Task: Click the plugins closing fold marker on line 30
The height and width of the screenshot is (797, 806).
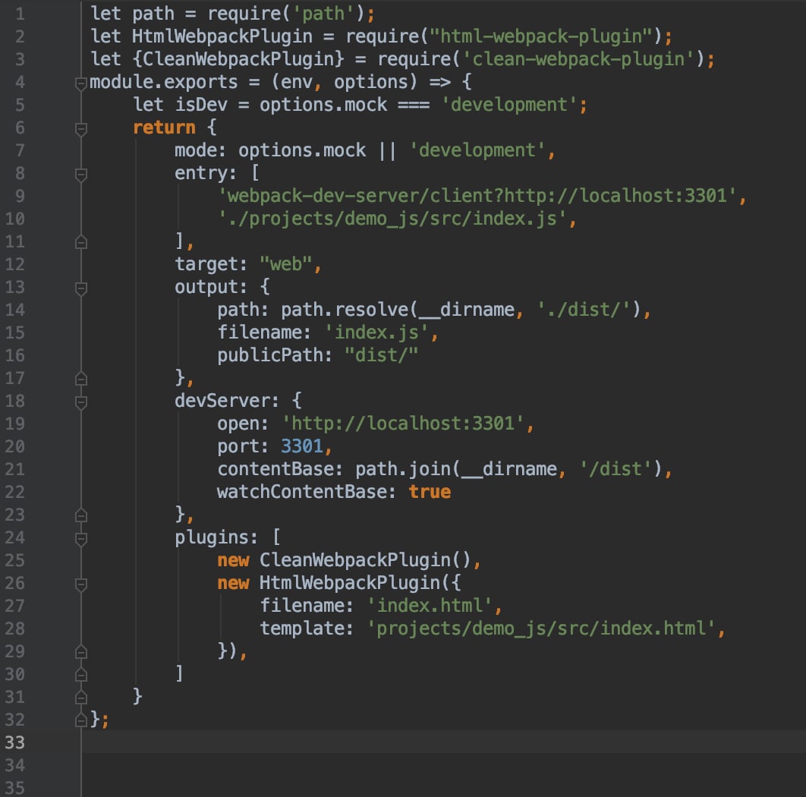Action: [80, 675]
